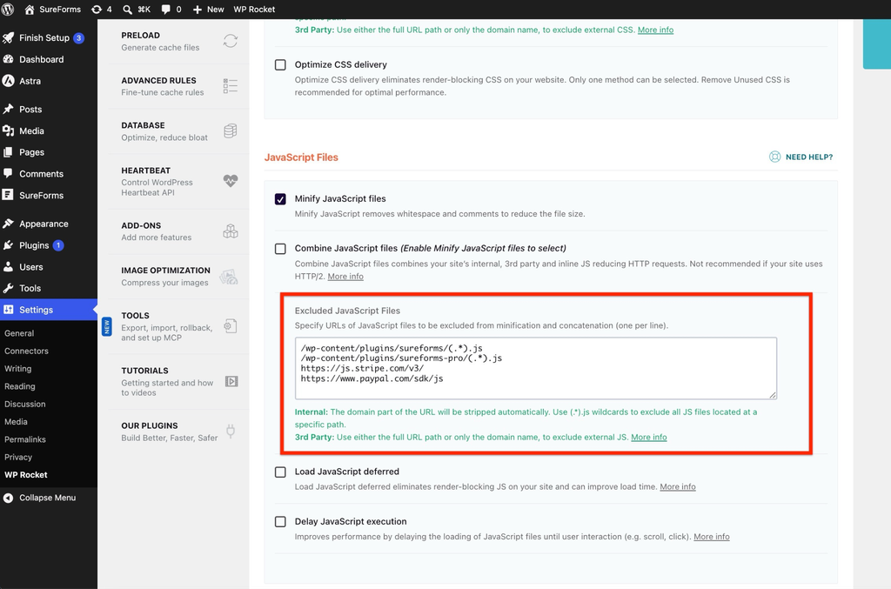Enable Combine JavaScript files checkbox

280,249
